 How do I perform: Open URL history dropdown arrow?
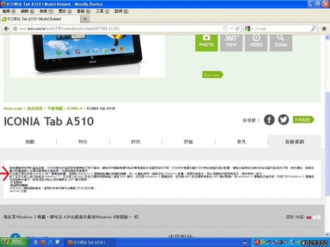[232, 29]
